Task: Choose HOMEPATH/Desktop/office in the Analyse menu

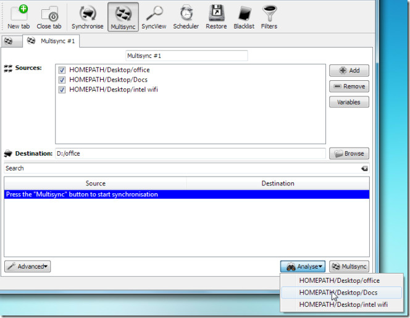Action: [341, 280]
